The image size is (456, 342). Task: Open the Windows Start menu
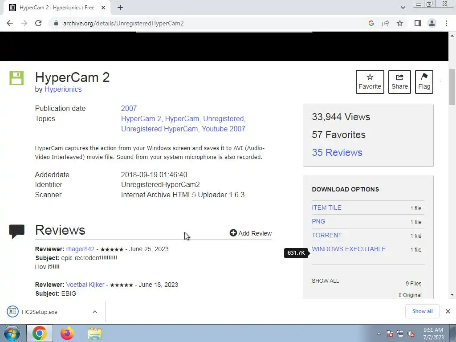pyautogui.click(x=12, y=333)
